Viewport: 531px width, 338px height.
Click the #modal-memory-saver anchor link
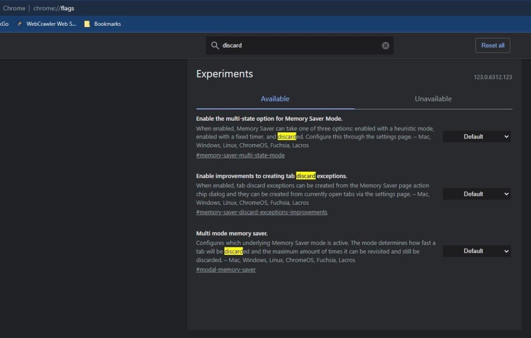point(226,270)
